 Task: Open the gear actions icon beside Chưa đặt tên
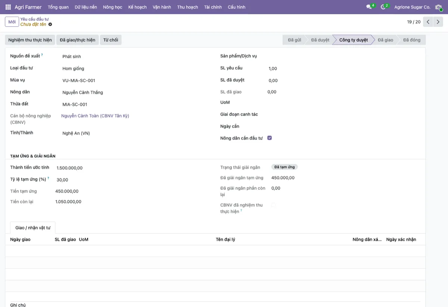(x=50, y=24)
